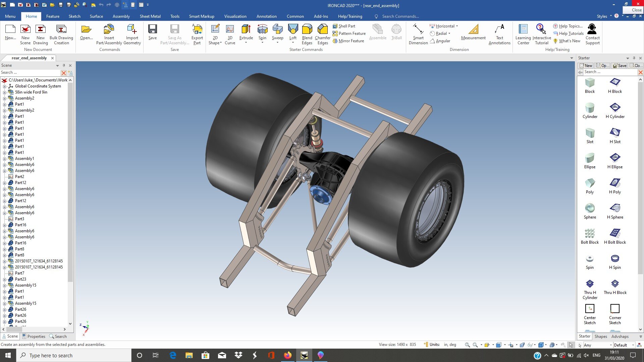644x362 pixels.
Task: Open Help Topics link
Action: click(568, 26)
